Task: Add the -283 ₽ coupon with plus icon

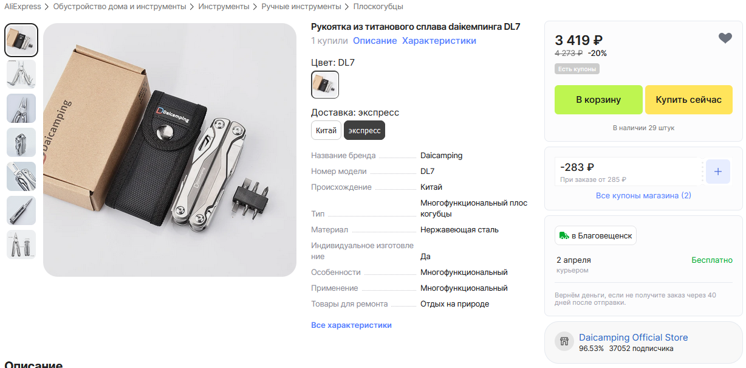Action: (717, 172)
